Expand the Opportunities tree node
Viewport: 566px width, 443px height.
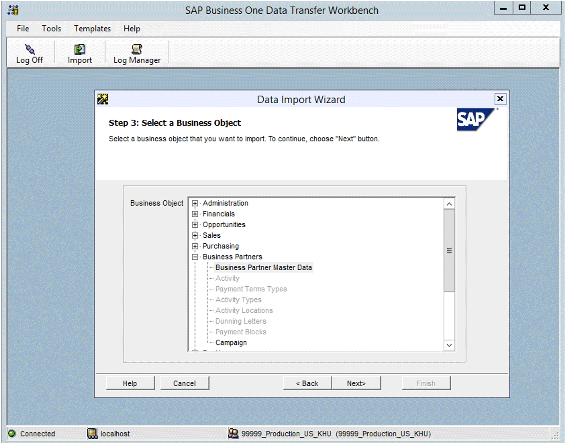[x=195, y=225]
